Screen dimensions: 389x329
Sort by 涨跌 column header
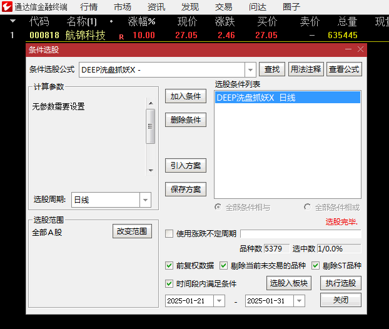coord(225,22)
